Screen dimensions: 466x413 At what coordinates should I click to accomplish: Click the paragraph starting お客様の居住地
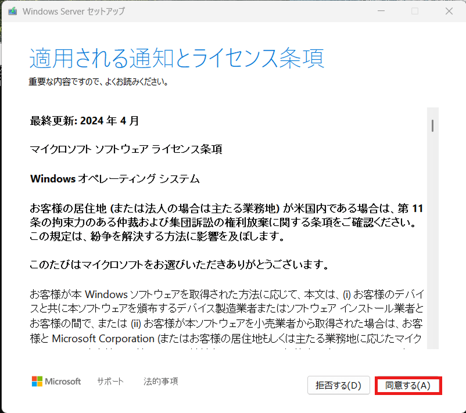click(226, 222)
